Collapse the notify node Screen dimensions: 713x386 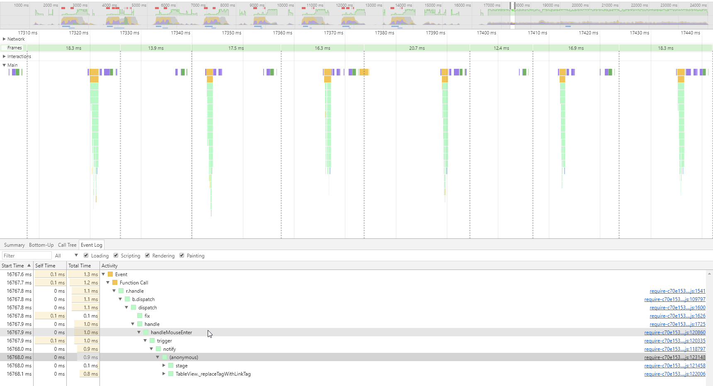pos(151,349)
